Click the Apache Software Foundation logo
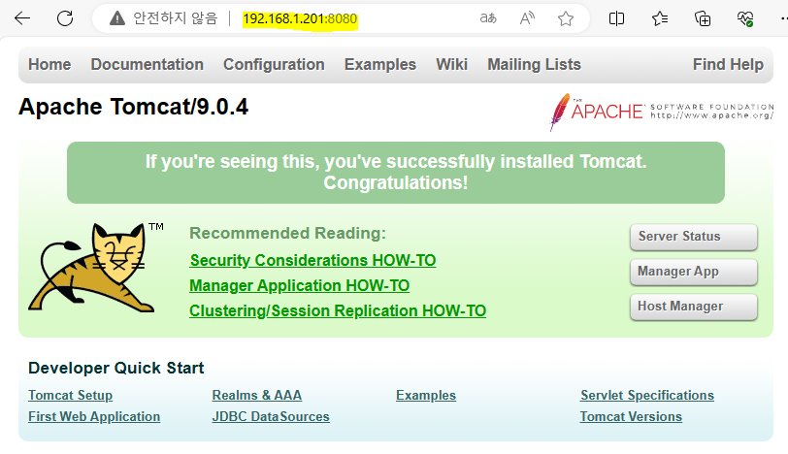Viewport: 788px width, 454px height. point(662,112)
